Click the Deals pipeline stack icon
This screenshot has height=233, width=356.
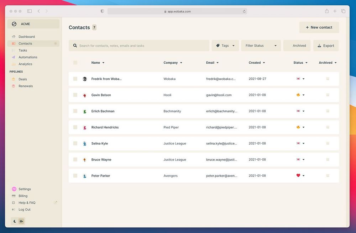(14, 79)
